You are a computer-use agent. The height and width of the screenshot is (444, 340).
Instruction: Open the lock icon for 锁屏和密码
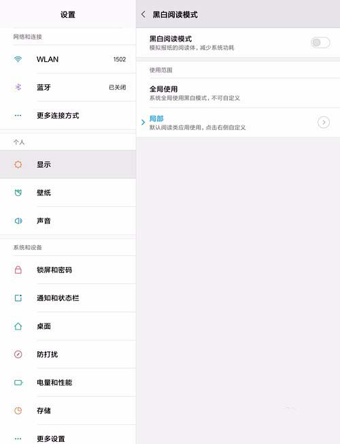tap(18, 270)
